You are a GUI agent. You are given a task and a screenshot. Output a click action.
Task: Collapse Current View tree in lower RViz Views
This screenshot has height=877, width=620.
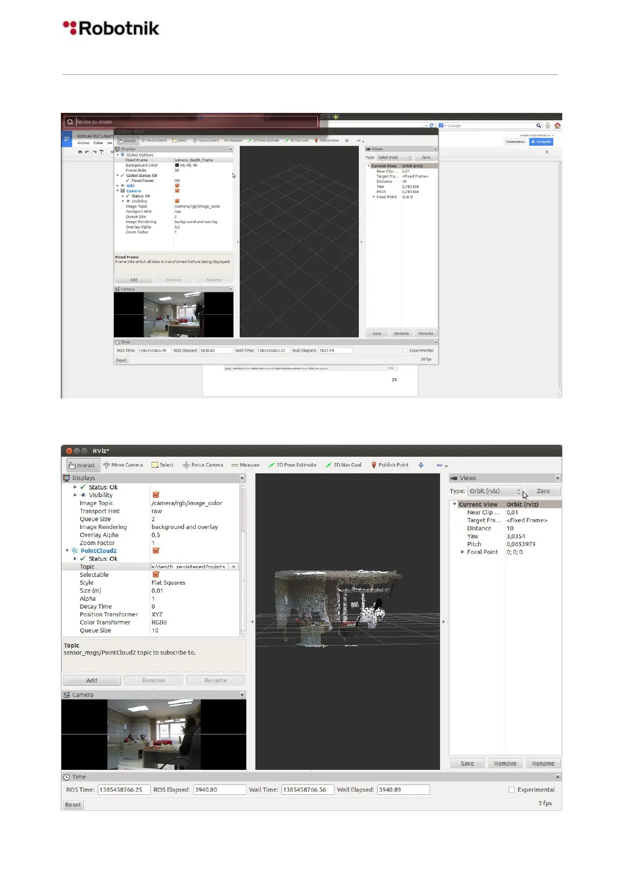(455, 504)
